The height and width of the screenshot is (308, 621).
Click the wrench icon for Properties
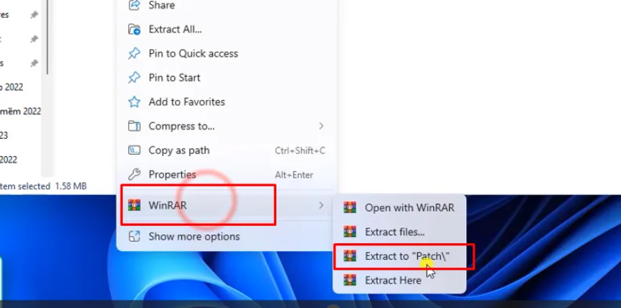[x=135, y=175]
